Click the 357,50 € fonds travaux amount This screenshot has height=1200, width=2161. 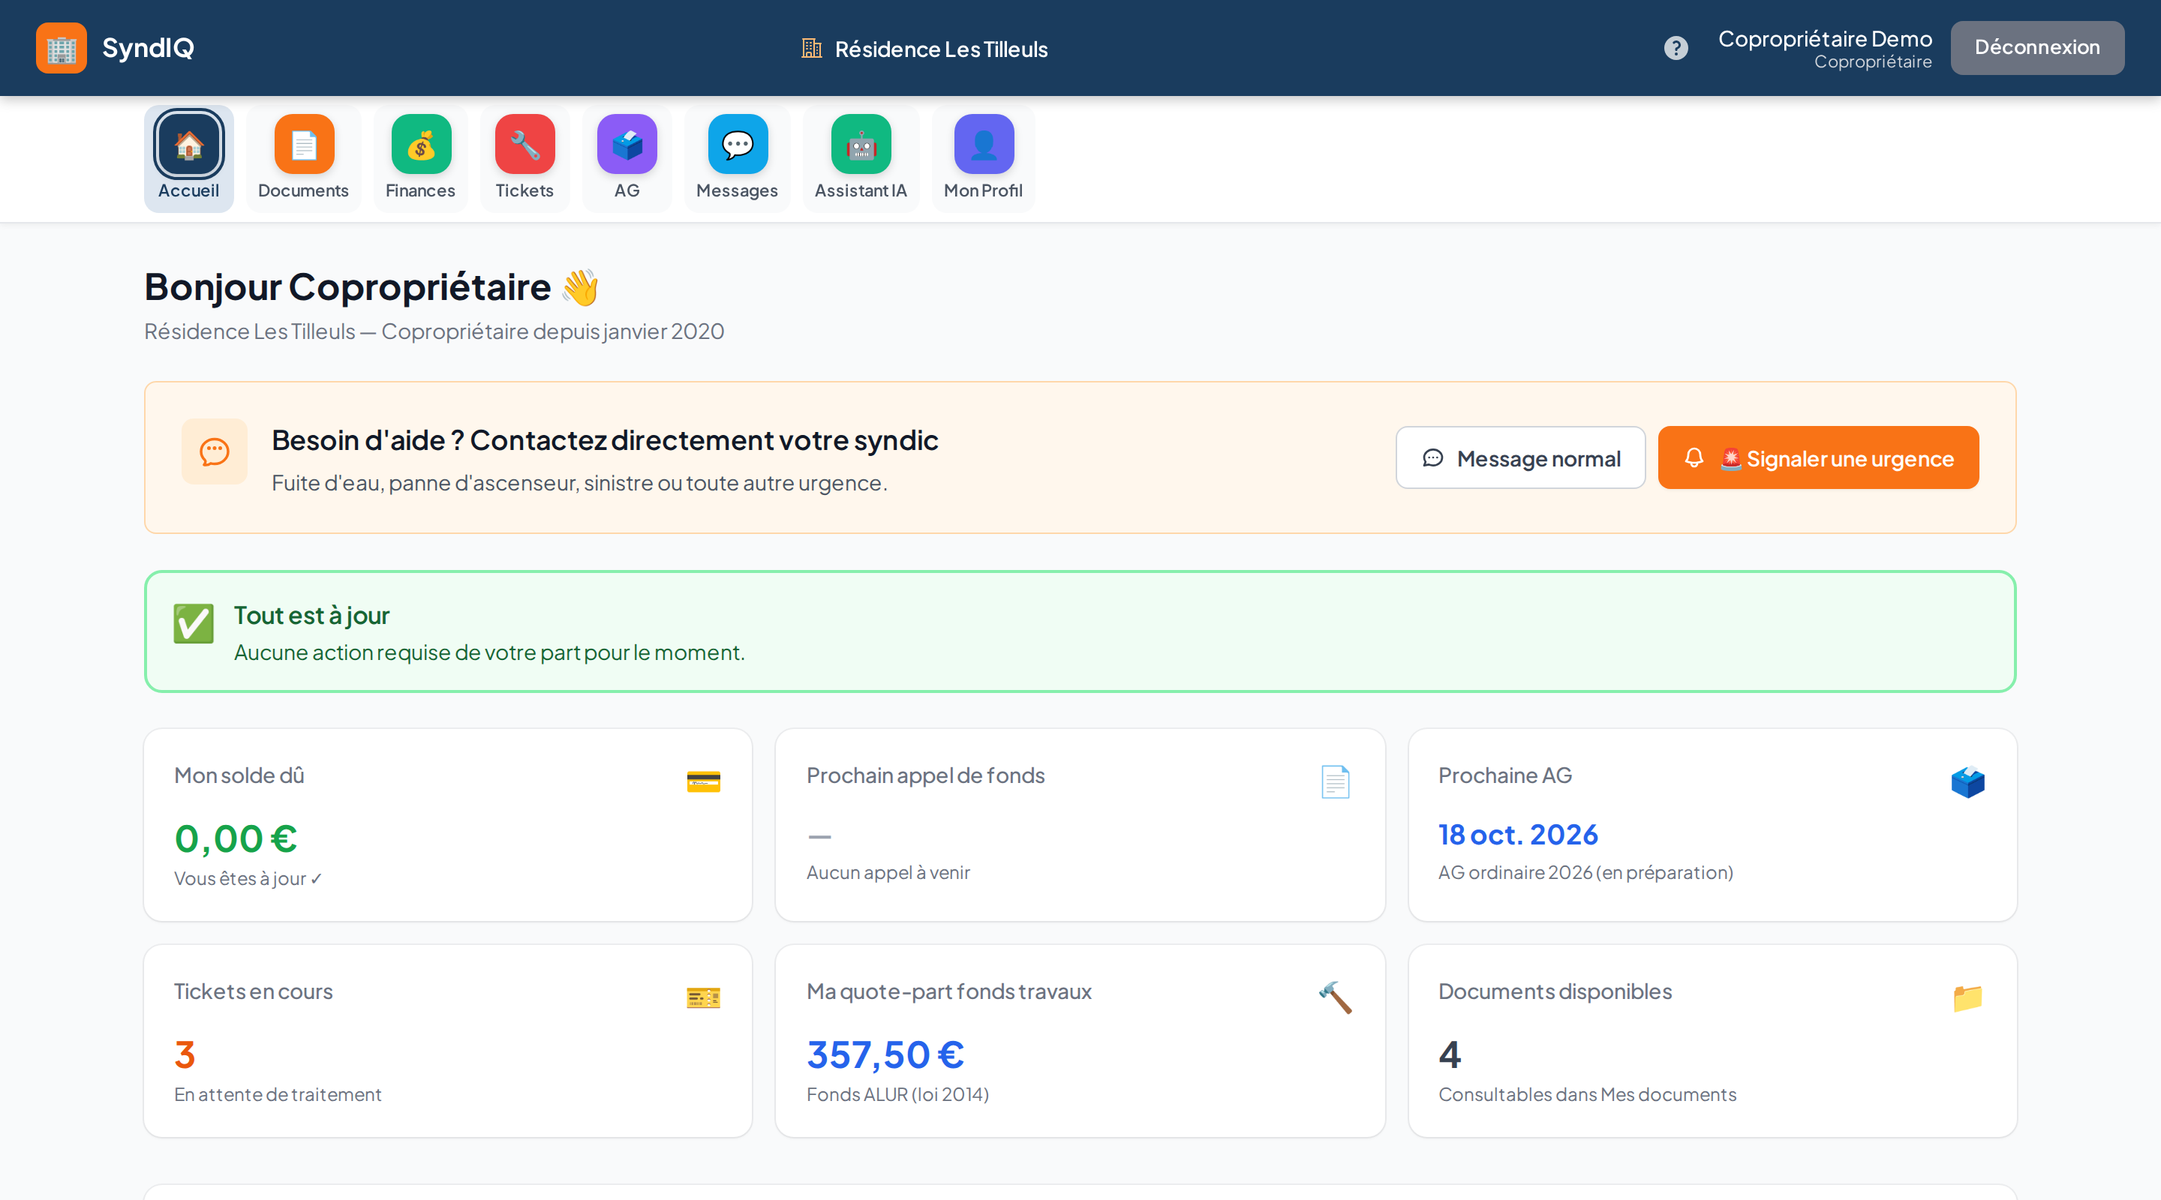886,1055
